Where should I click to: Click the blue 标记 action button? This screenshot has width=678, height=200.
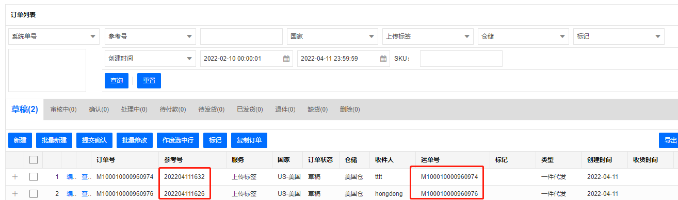[215, 140]
